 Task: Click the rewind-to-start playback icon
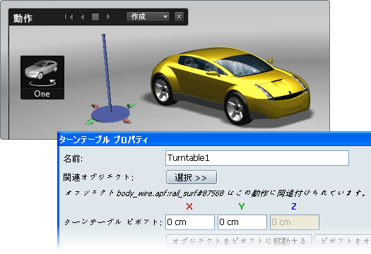pos(69,17)
